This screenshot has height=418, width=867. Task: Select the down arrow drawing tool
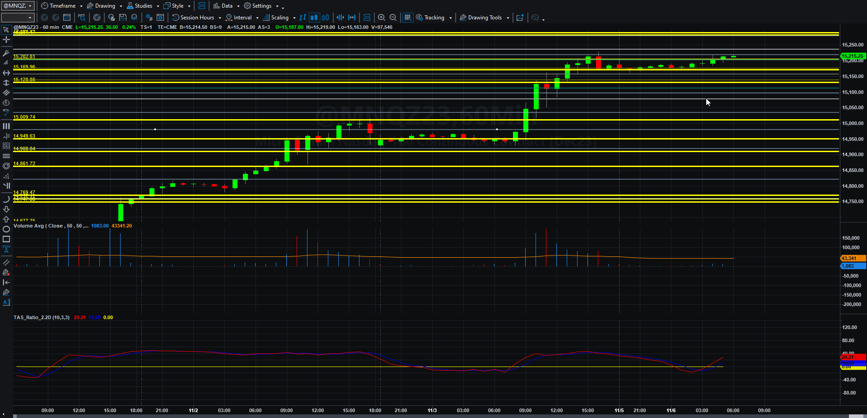tap(6, 209)
